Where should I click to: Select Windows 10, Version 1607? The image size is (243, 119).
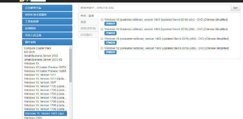40,82
